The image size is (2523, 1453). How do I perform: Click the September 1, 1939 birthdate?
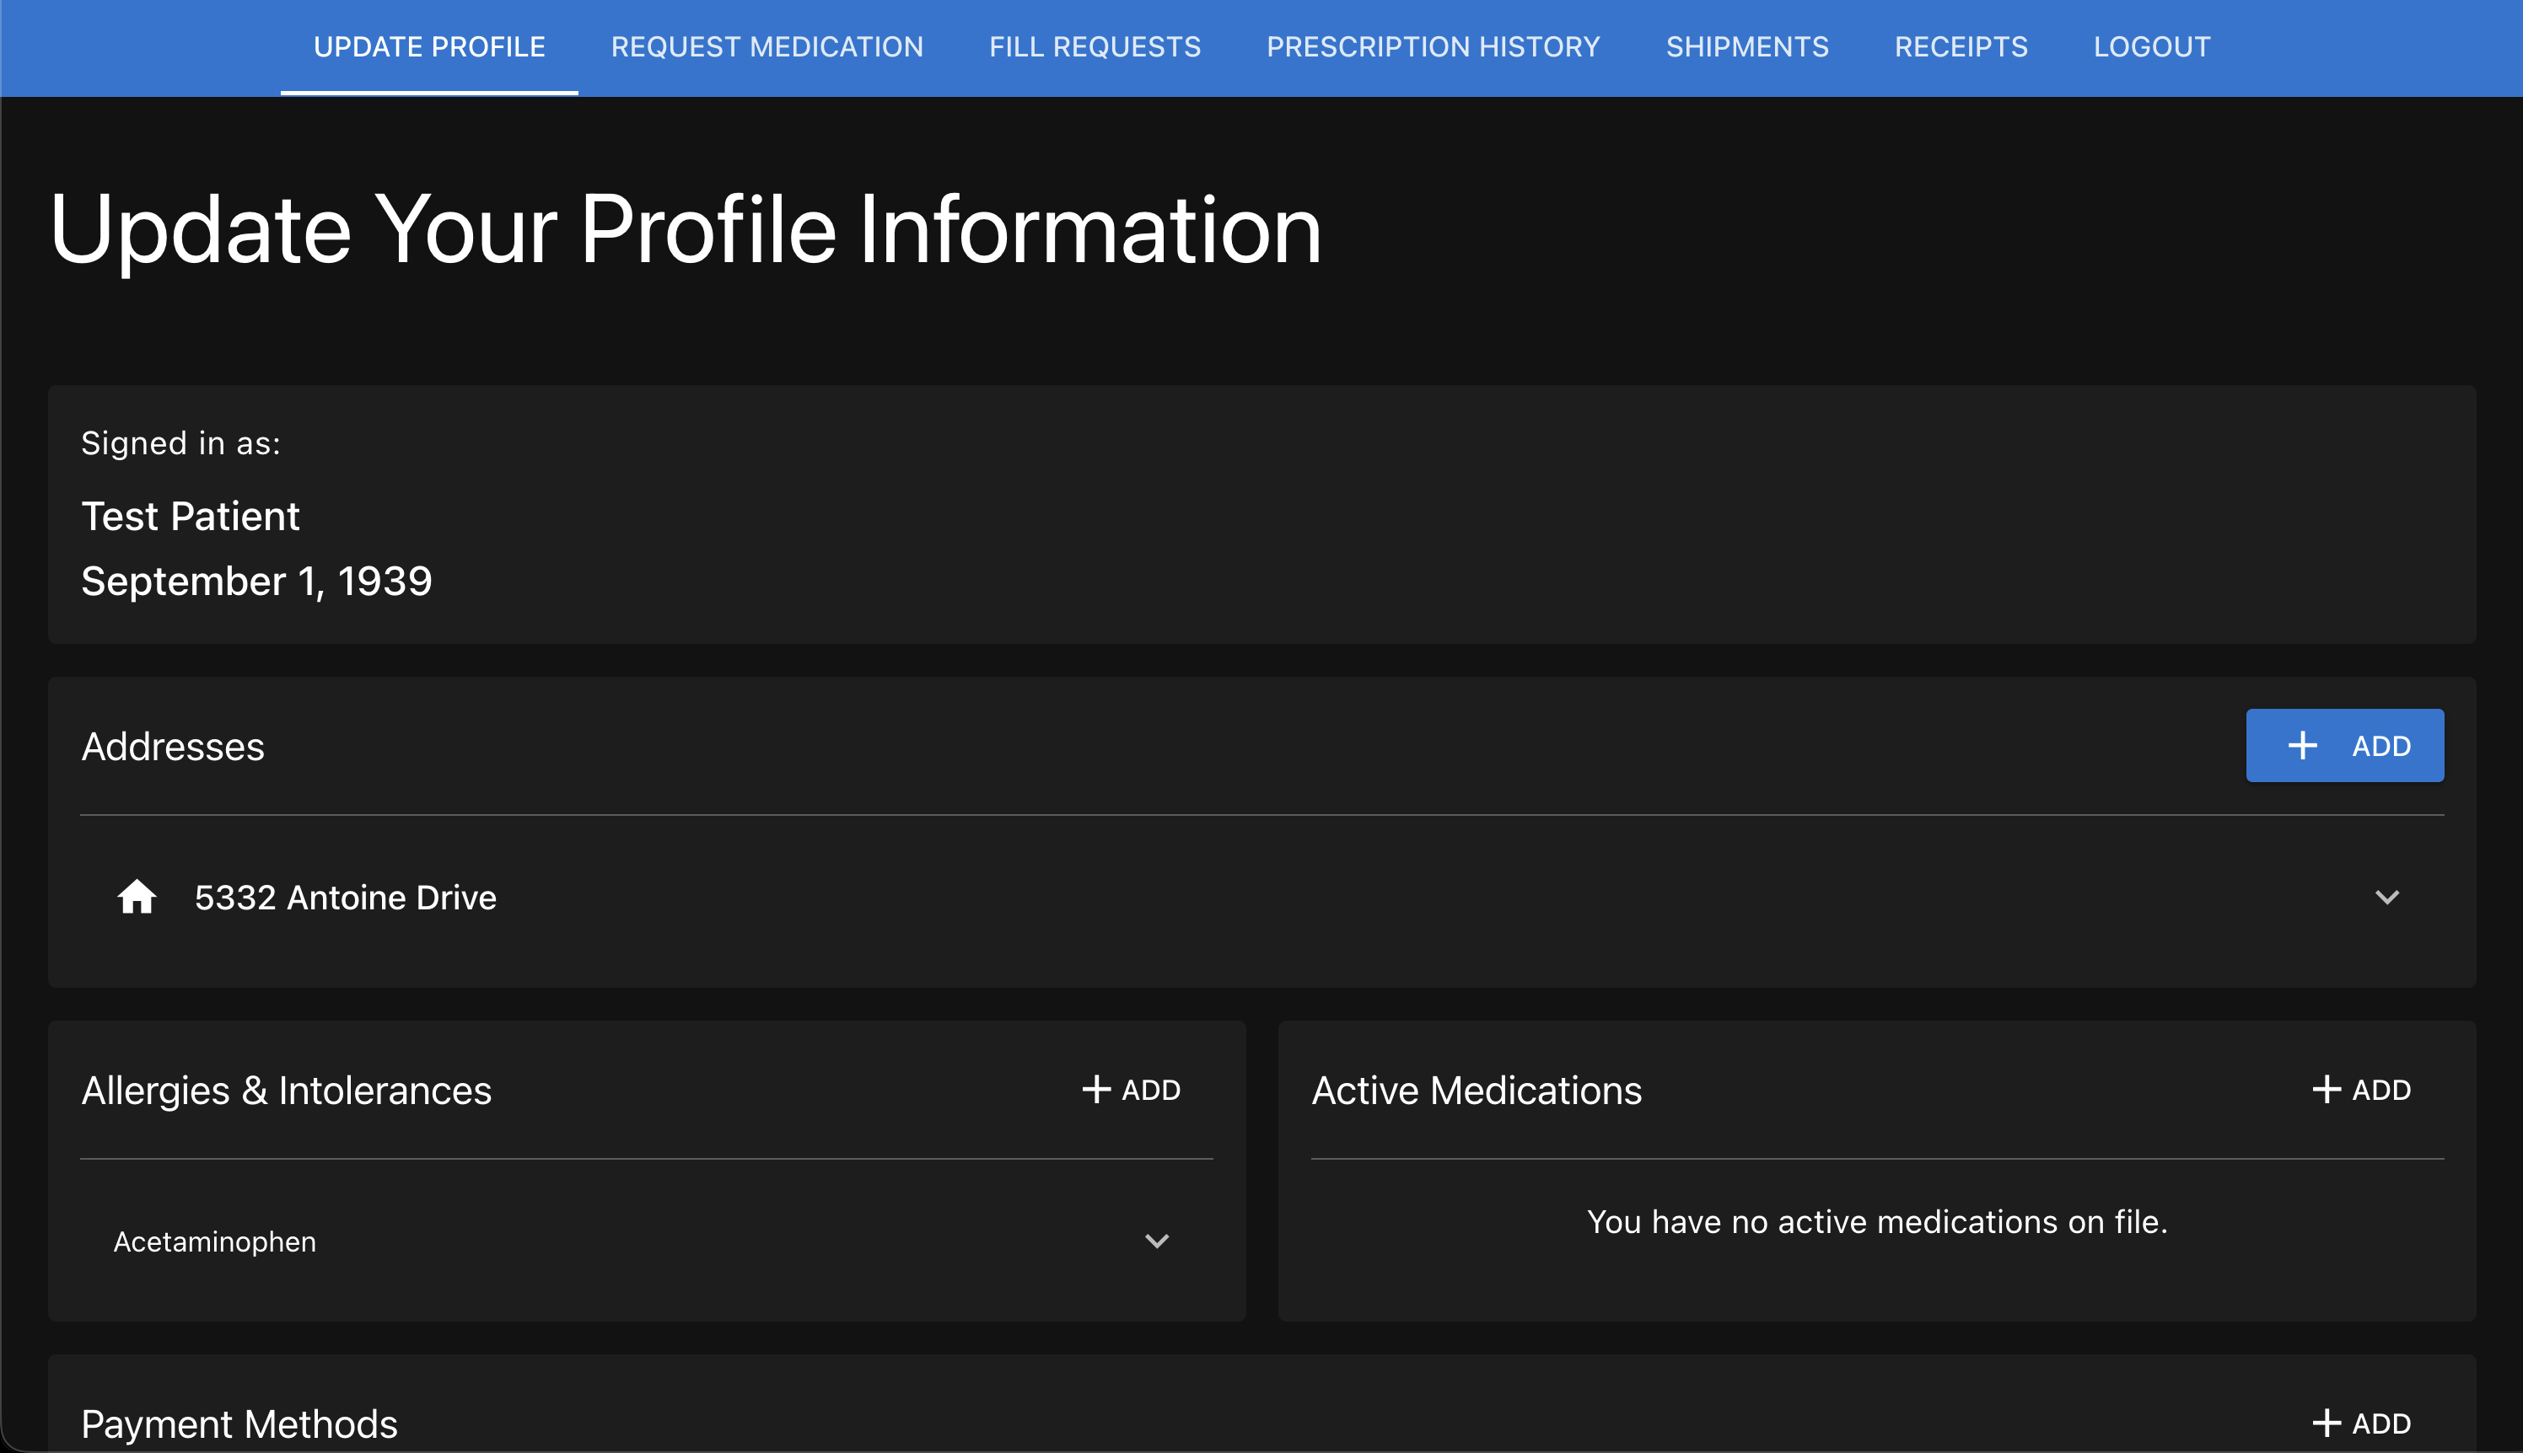tap(256, 581)
